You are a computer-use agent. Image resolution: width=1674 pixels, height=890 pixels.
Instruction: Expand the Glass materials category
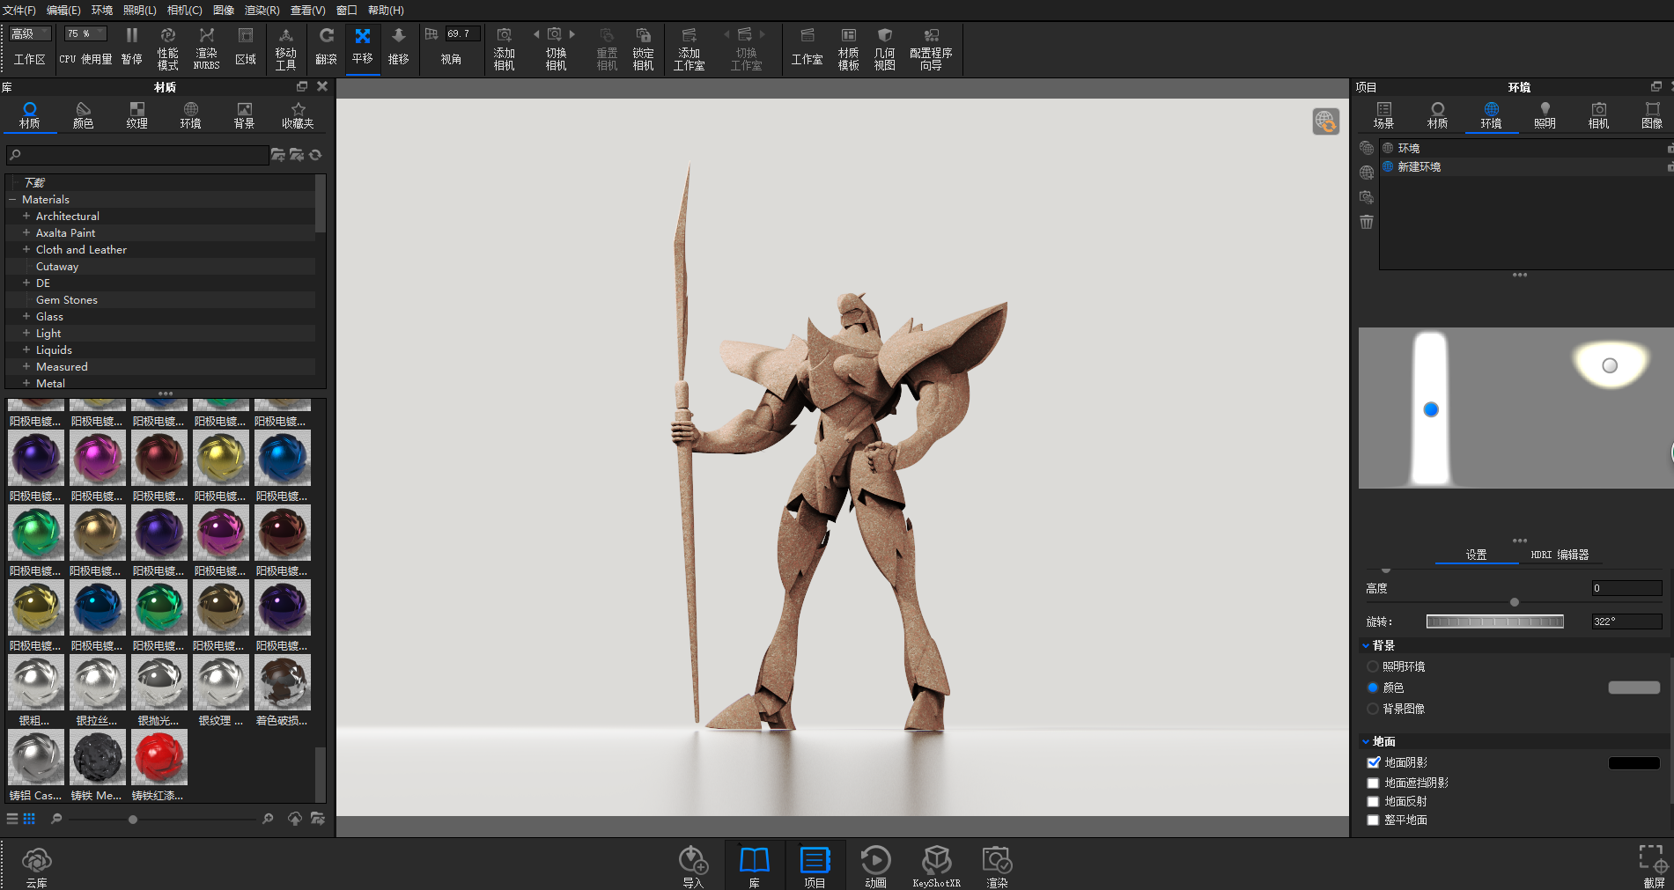[x=26, y=316]
